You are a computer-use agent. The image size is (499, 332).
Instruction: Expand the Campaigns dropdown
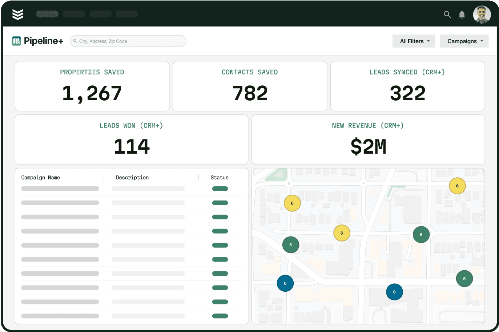point(464,41)
